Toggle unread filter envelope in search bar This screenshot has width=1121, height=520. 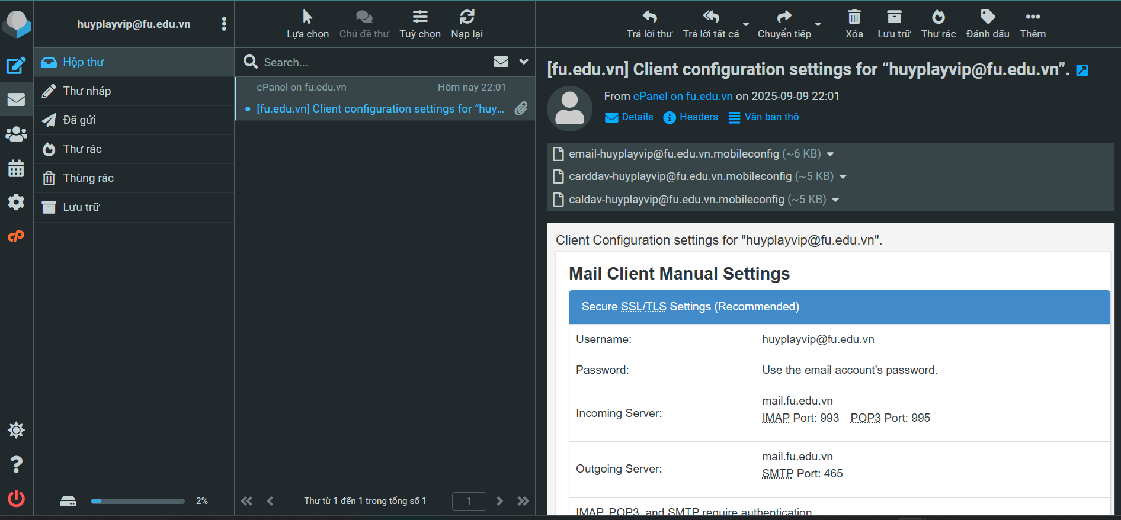point(501,62)
